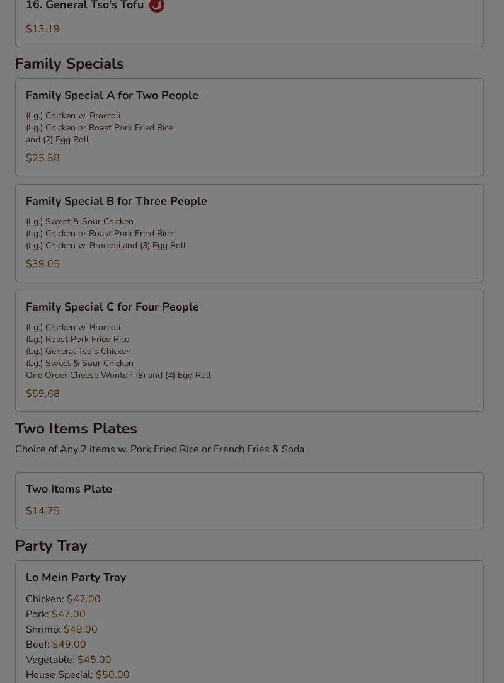The width and height of the screenshot is (504, 683).
Task: Pick the Chicken $47.00 Lo Mein tray option
Action: coord(63,599)
